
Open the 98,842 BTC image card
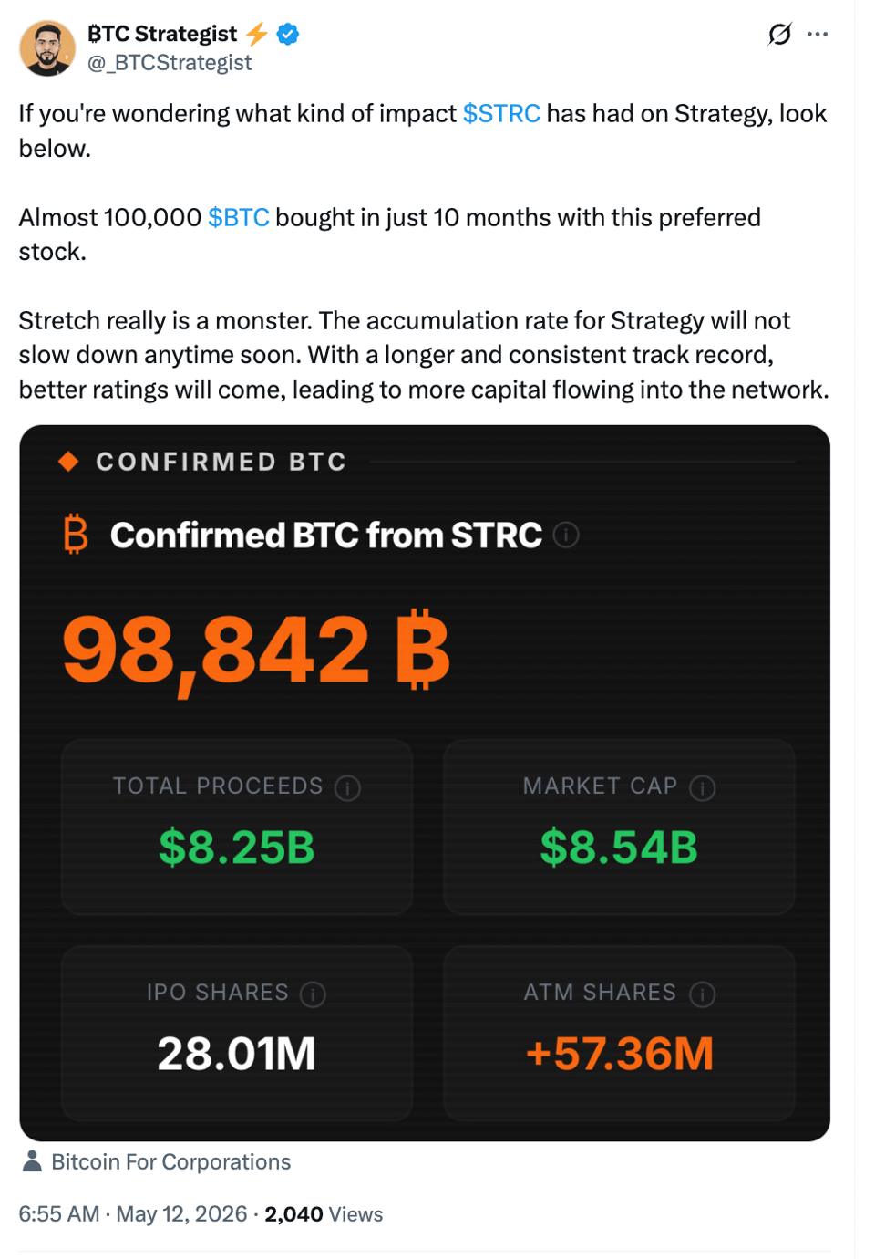pos(425,783)
